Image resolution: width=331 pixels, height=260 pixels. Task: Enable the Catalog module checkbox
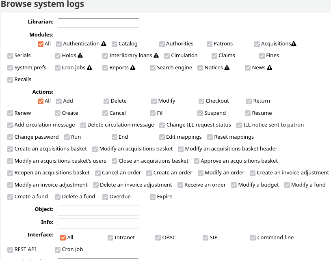[115, 44]
